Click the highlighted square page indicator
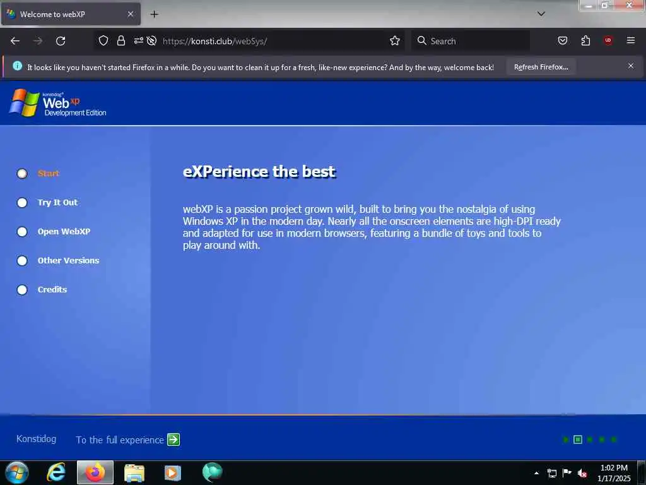The image size is (646, 485). coord(578,440)
